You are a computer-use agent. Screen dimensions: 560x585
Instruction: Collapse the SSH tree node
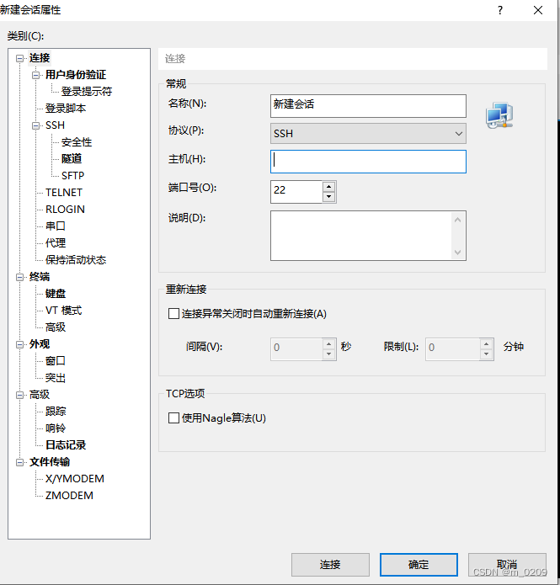pos(35,125)
